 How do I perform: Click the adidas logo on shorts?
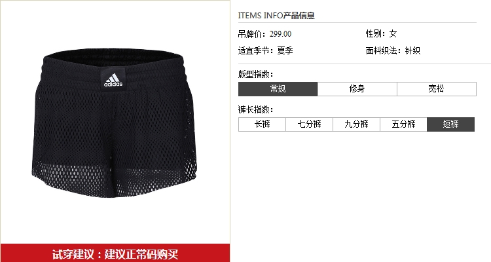[x=113, y=80]
